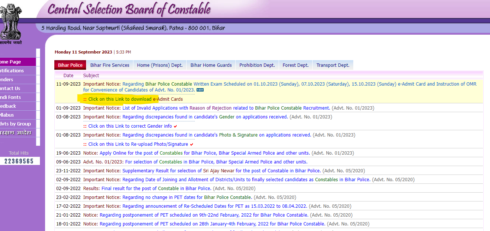The width and height of the screenshot is (490, 231).
Task: Click the 5 Harding Road address text
Action: (133, 28)
